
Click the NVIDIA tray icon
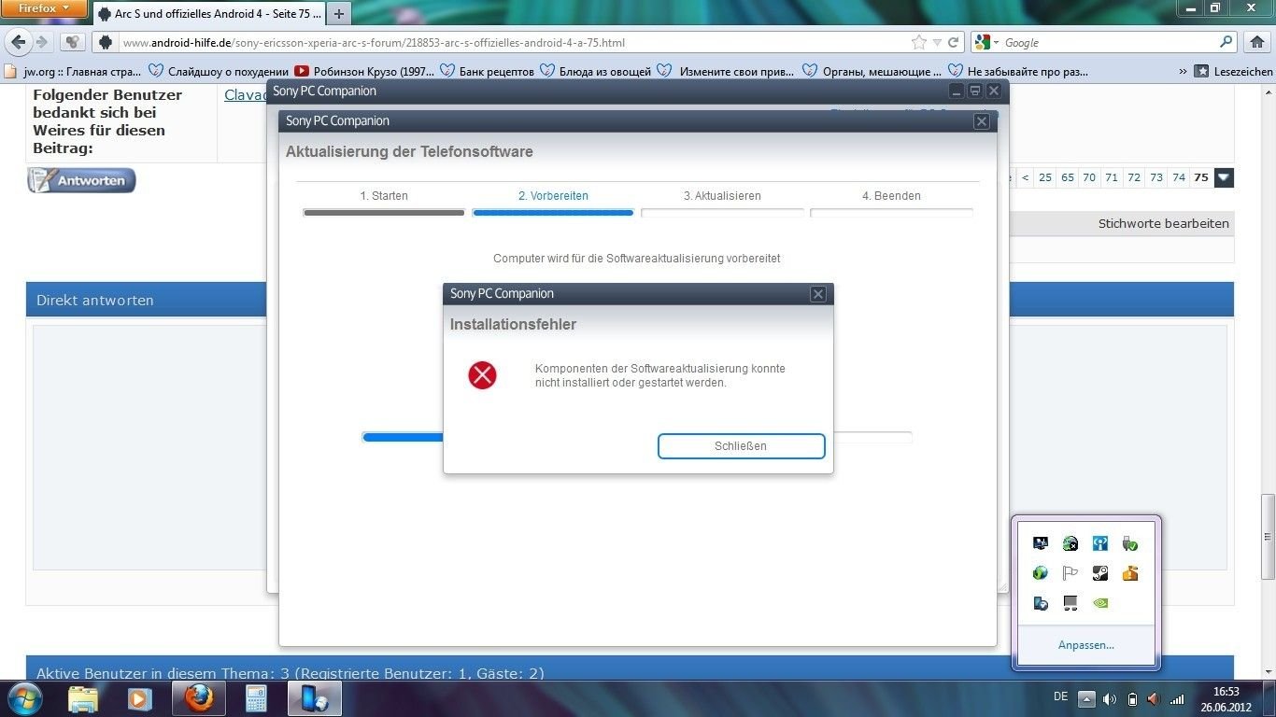[1100, 603]
